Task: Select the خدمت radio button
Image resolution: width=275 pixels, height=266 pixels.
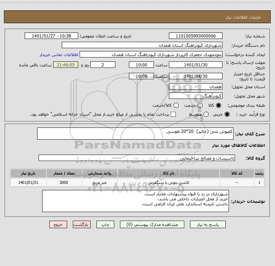Action: pos(200,105)
